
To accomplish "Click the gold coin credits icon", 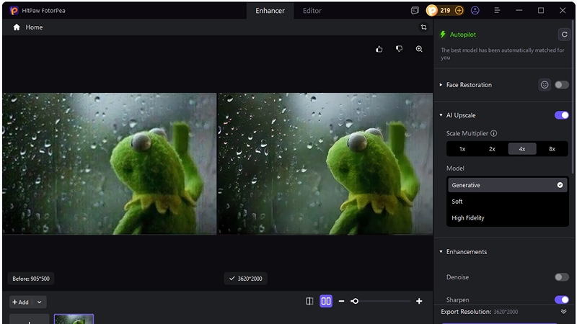I will tap(432, 11).
